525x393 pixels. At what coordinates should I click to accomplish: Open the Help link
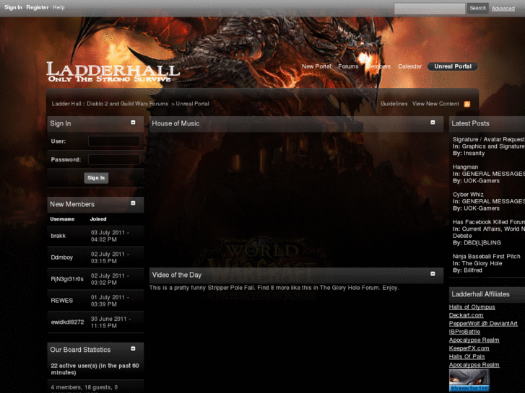coord(58,7)
